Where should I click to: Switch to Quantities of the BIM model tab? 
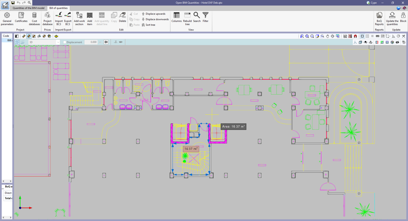click(29, 8)
